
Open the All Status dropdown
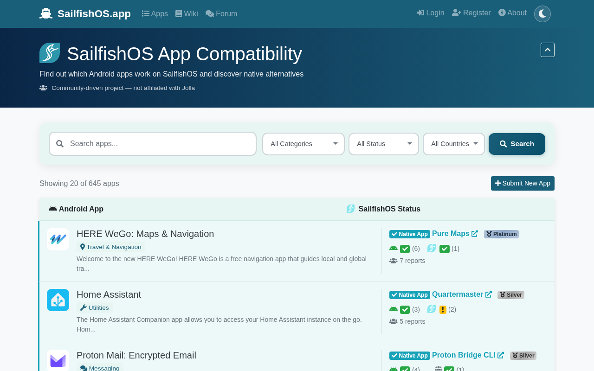[384, 144]
